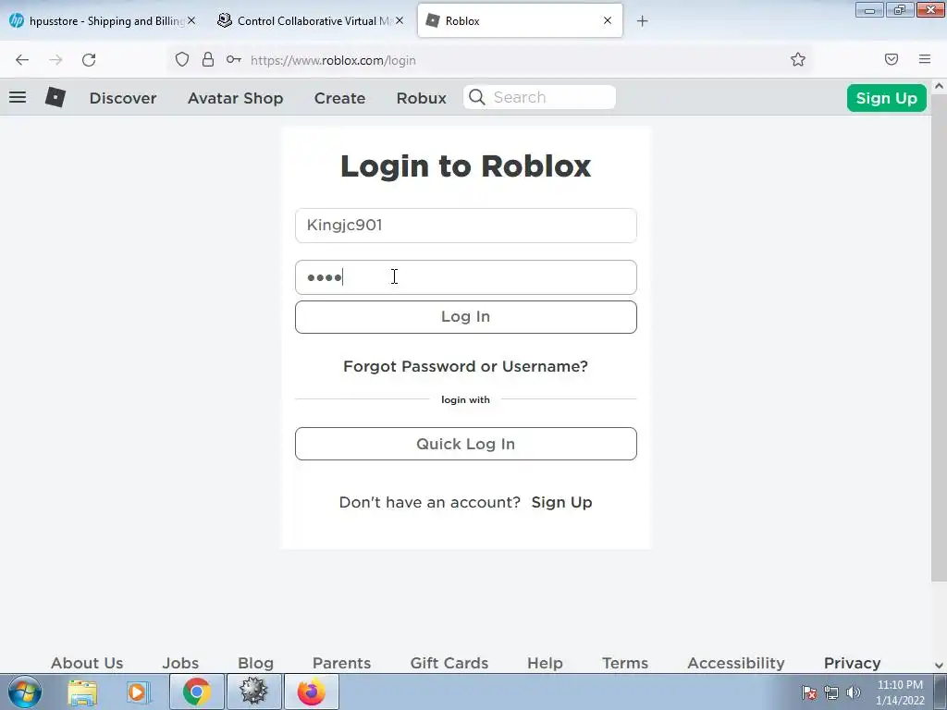Click the Blog footer link
Screen dimensions: 947x710
[x=255, y=663]
